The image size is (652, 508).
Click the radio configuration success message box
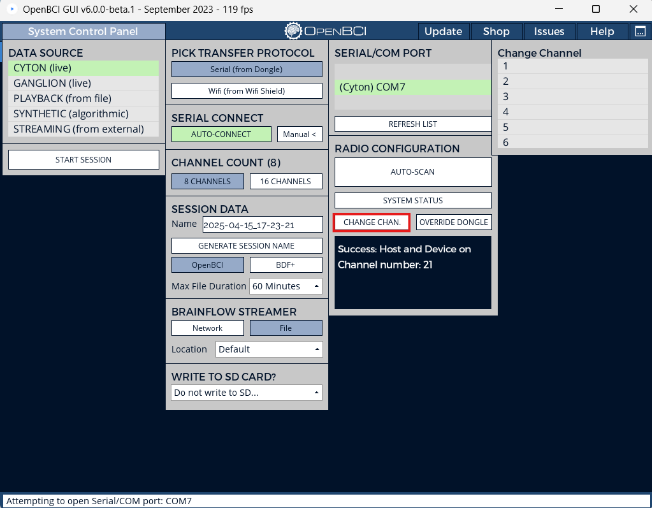click(x=413, y=273)
